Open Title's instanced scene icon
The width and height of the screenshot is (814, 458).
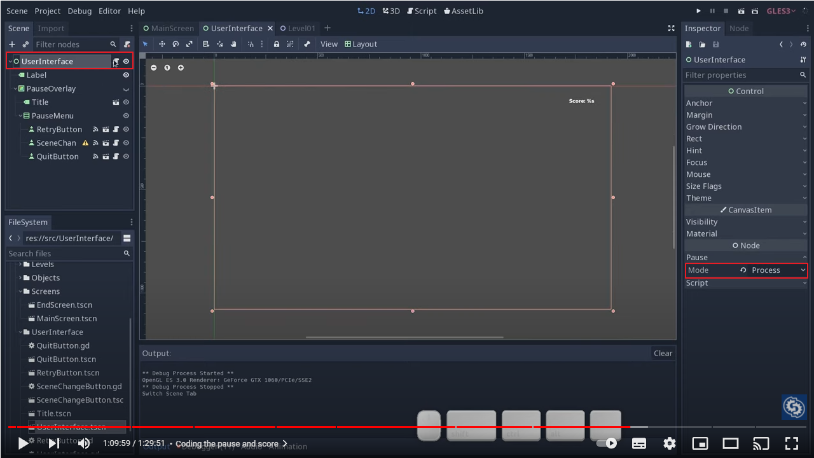(x=116, y=102)
